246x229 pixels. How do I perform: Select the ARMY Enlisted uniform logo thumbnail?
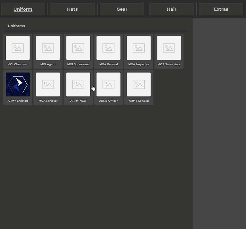tap(18, 85)
